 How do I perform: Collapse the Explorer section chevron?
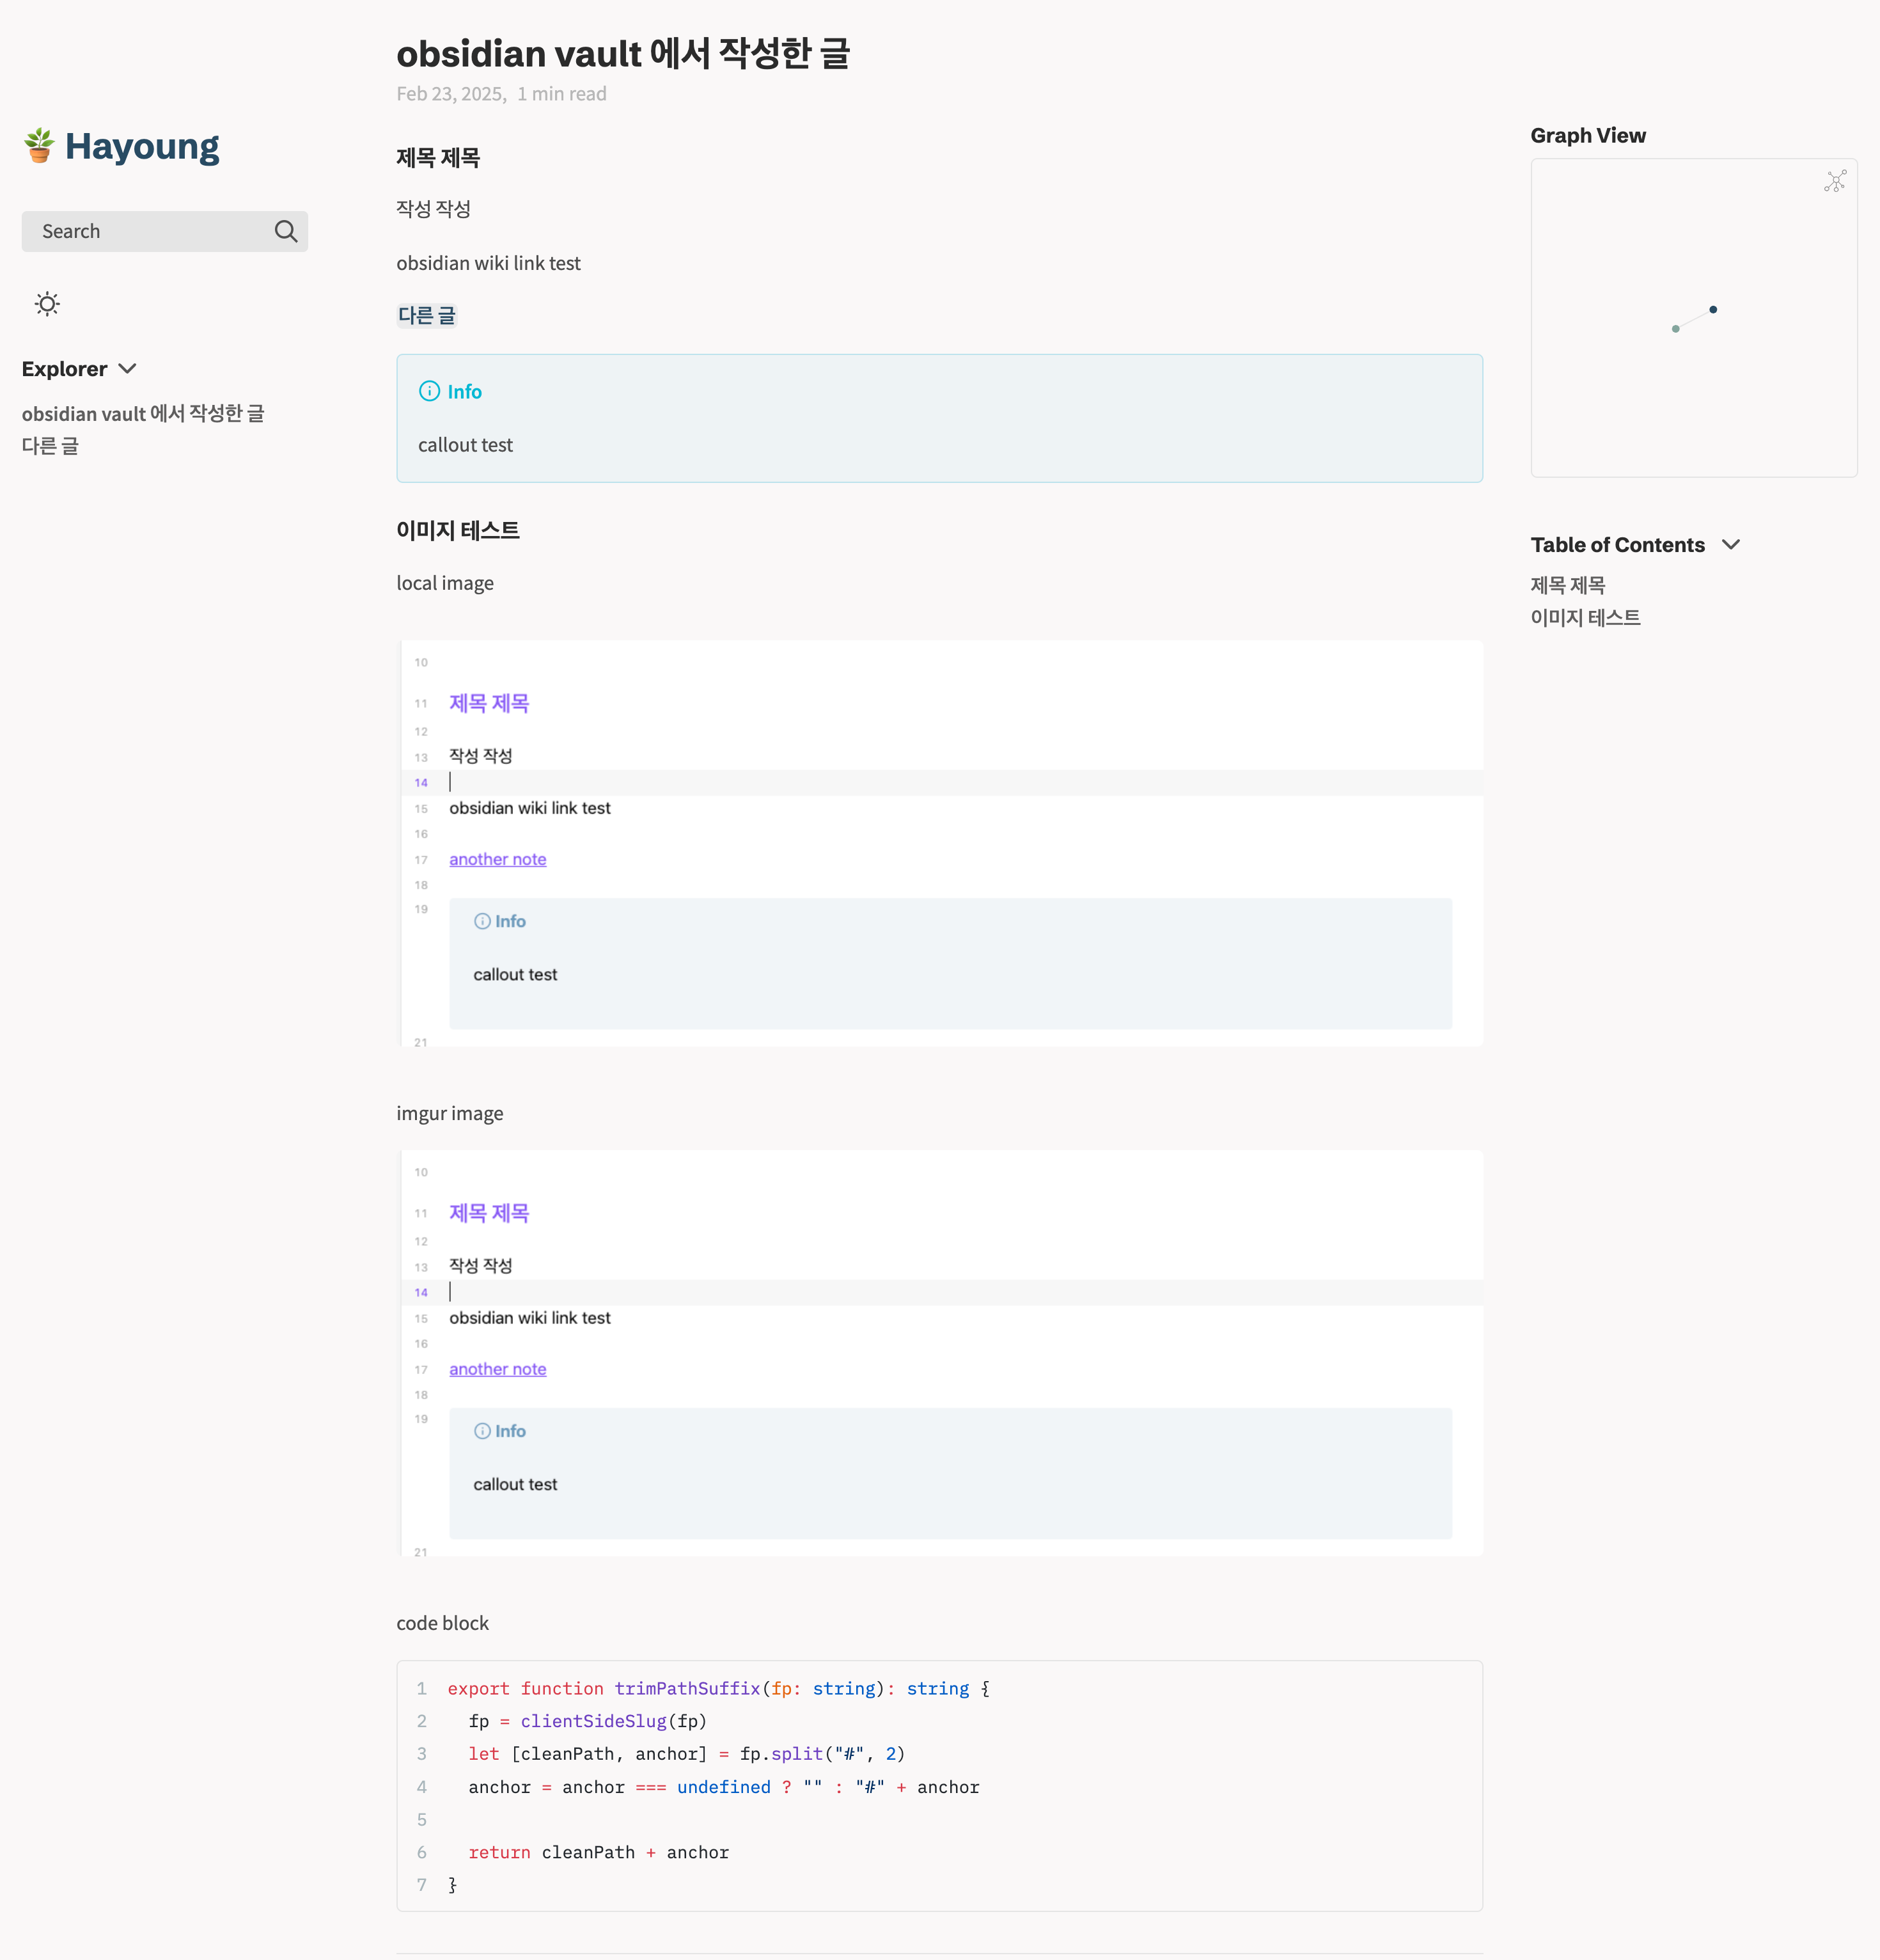(128, 369)
